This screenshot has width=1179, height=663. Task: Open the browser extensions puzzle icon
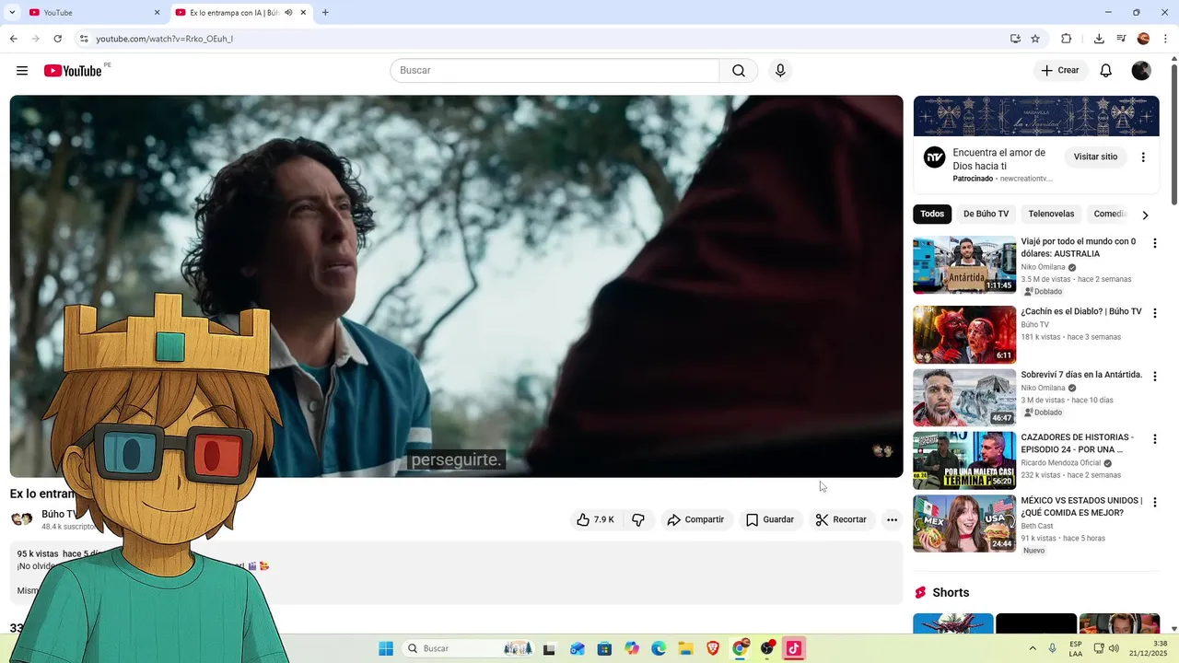click(x=1067, y=39)
